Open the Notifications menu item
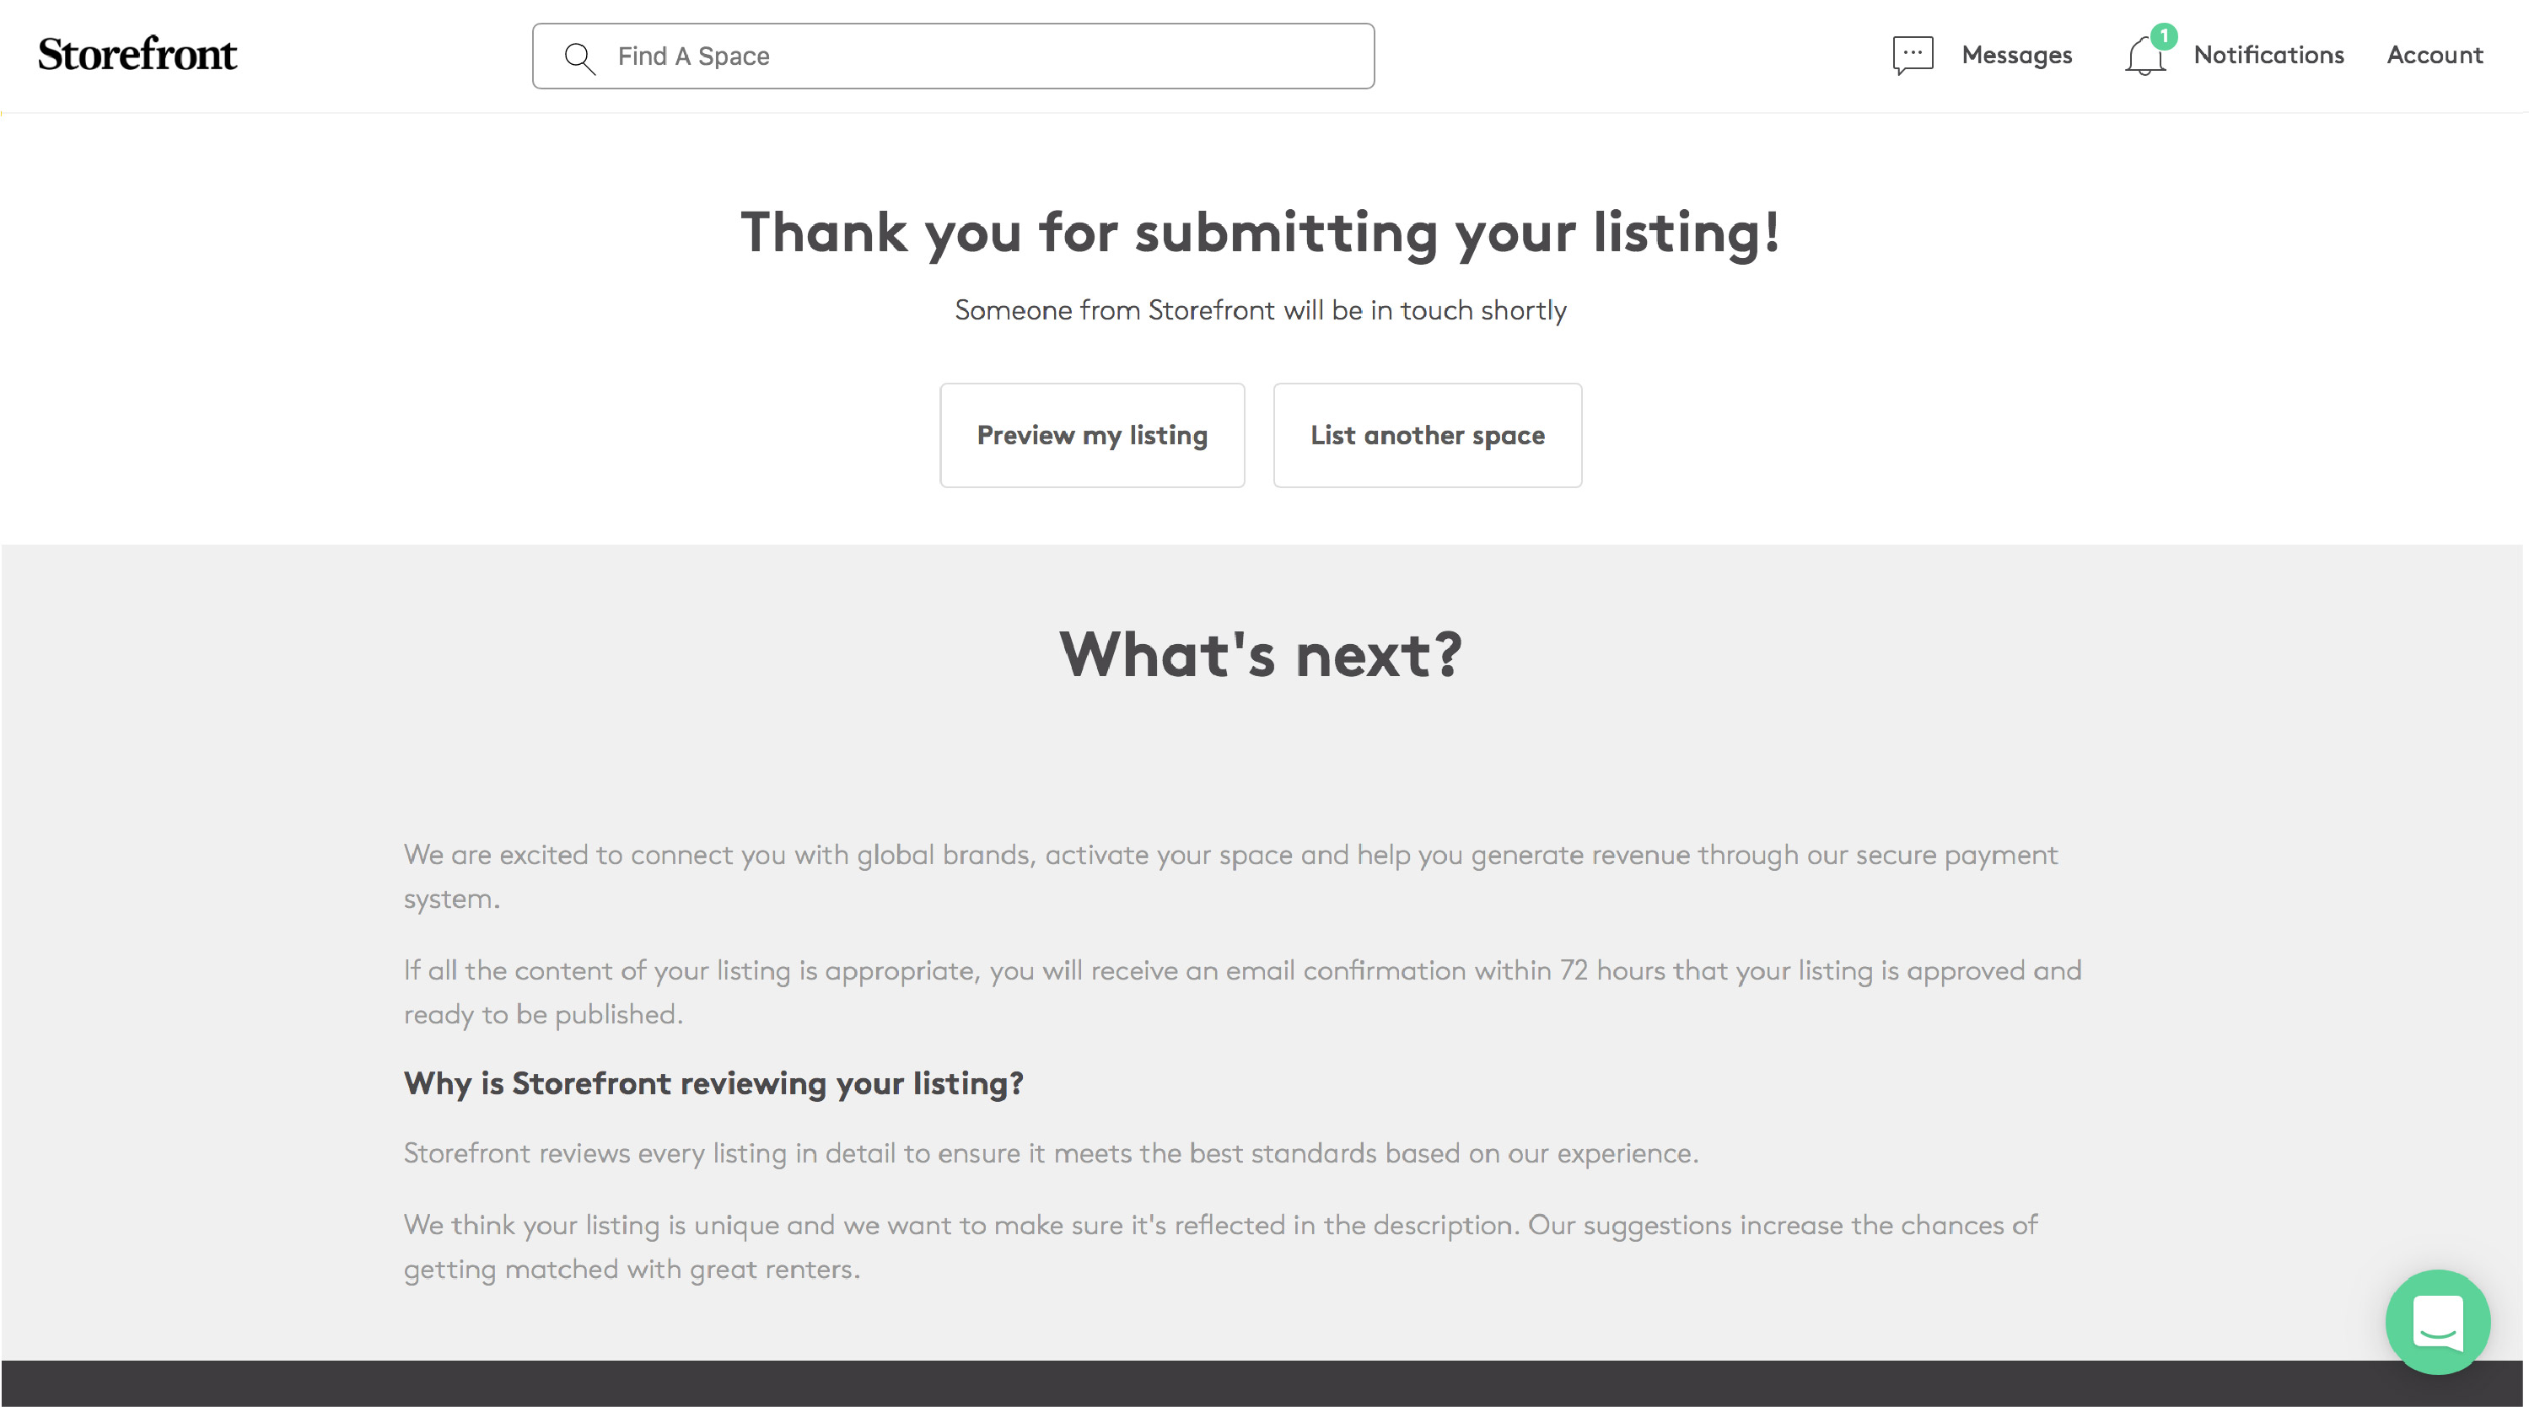The height and width of the screenshot is (1407, 2529). (x=2268, y=55)
